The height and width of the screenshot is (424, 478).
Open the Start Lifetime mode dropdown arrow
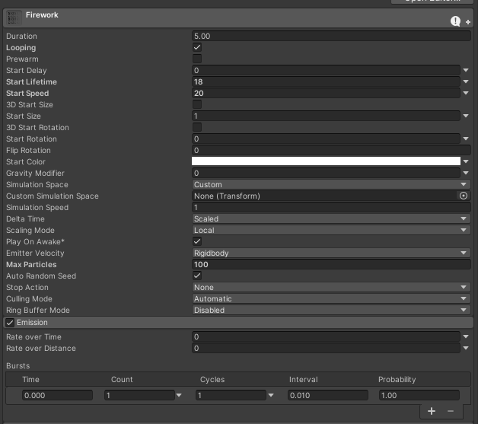(x=466, y=81)
